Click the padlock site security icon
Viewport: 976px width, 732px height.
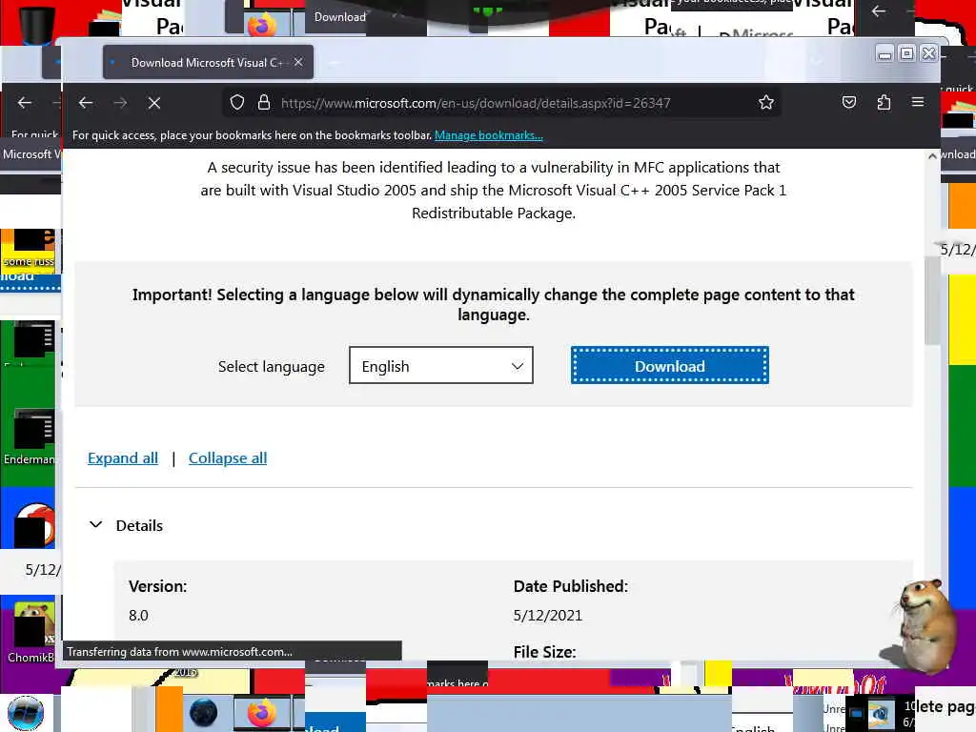264,103
